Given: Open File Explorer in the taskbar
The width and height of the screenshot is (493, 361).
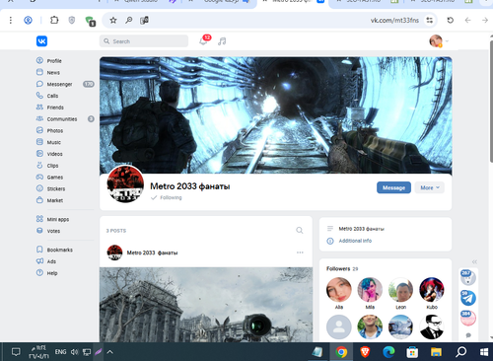Looking at the screenshot, I should 436,352.
